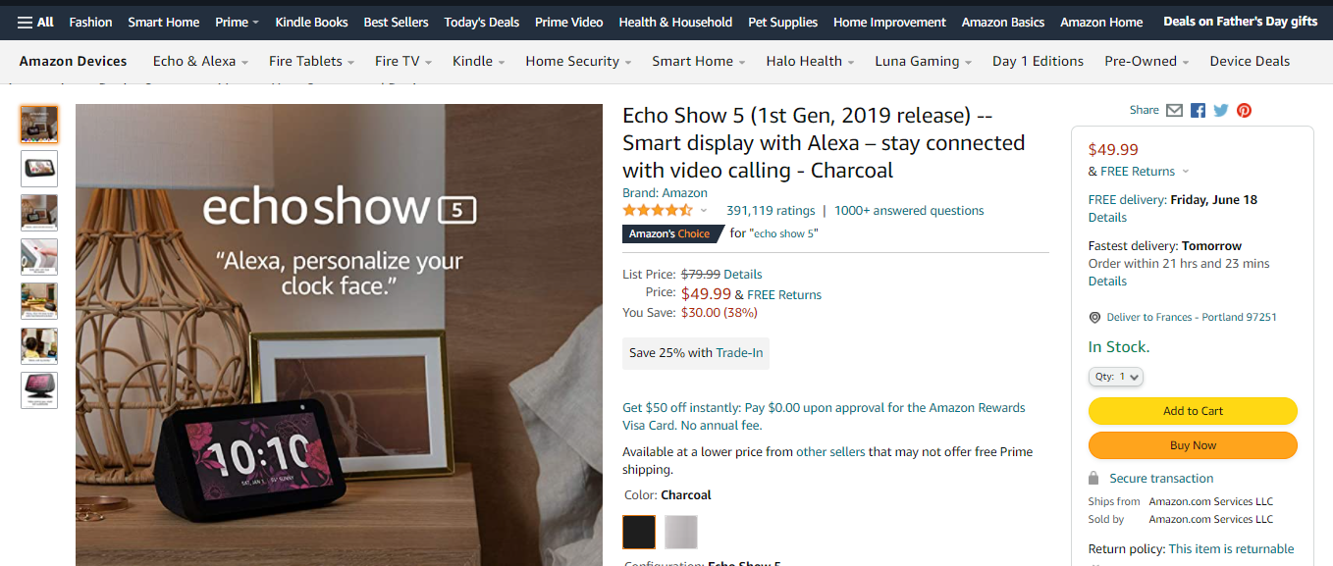This screenshot has height=566, width=1333.
Task: Open Device Deals tab
Action: tap(1250, 61)
